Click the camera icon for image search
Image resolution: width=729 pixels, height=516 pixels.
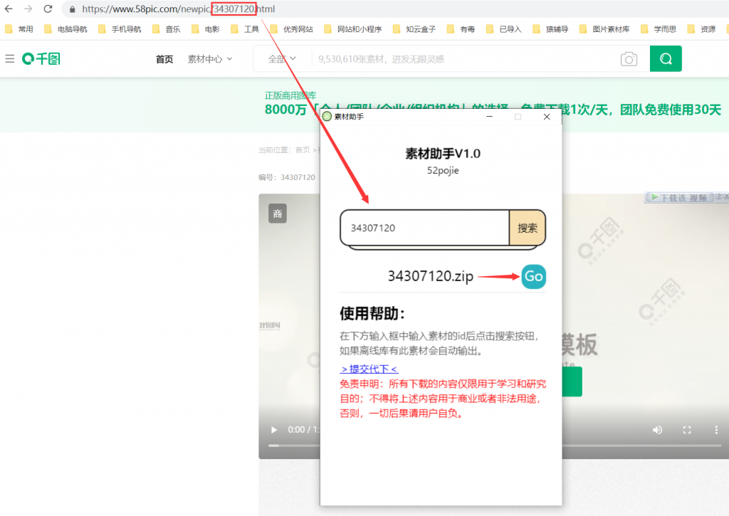tap(629, 59)
